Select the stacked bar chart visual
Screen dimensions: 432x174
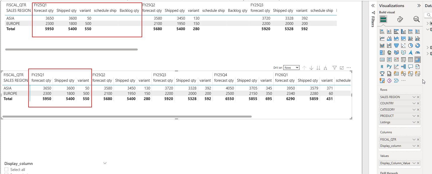[382, 31]
